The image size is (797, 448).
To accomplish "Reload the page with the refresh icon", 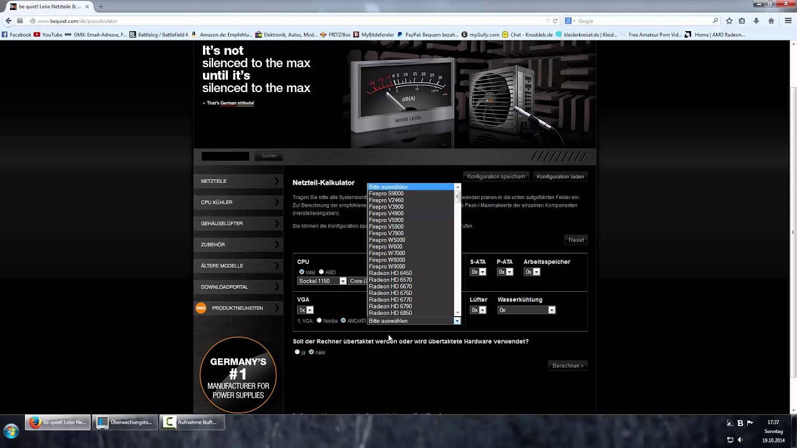I will coord(555,21).
